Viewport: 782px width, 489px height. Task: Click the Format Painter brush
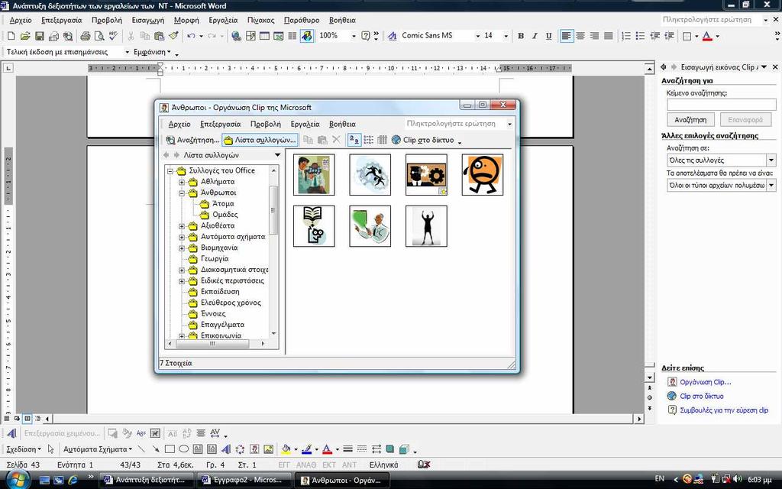click(x=173, y=36)
